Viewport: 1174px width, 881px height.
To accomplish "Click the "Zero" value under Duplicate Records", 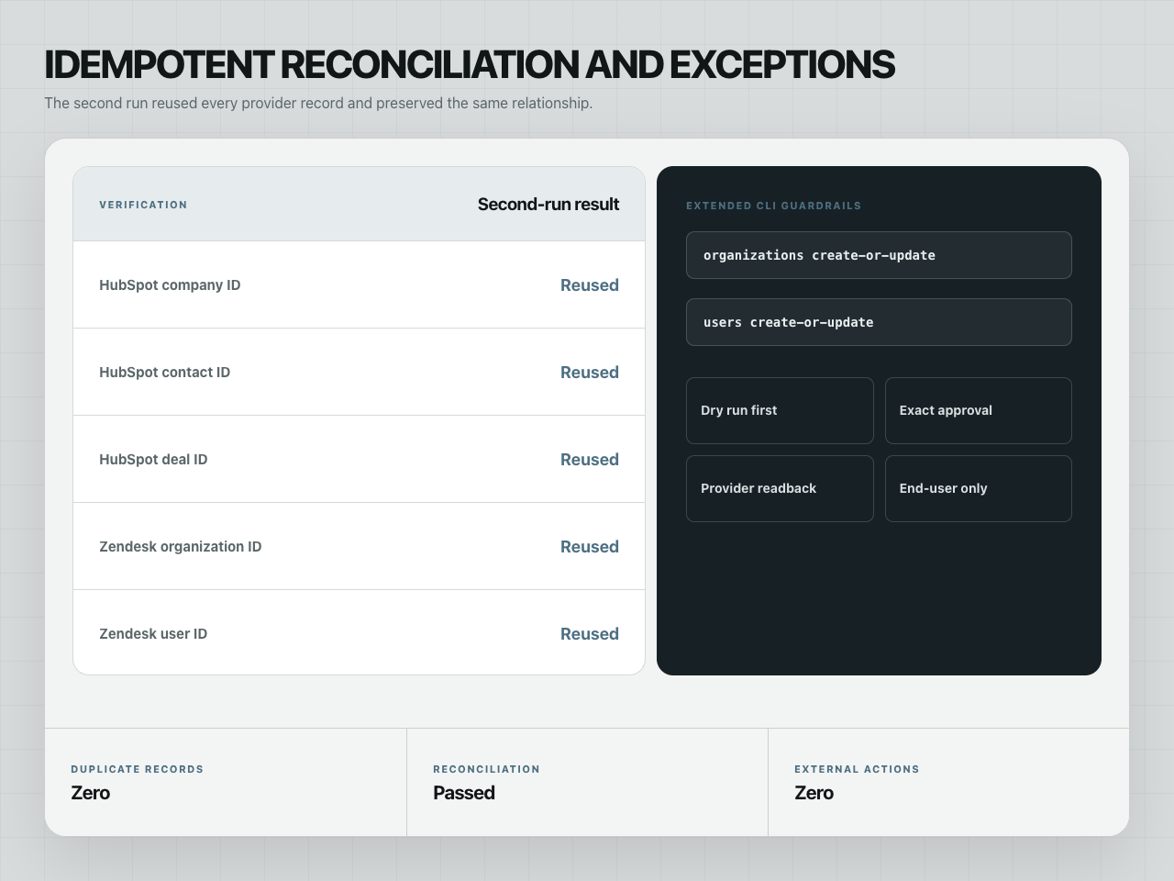I will pyautogui.click(x=90, y=793).
